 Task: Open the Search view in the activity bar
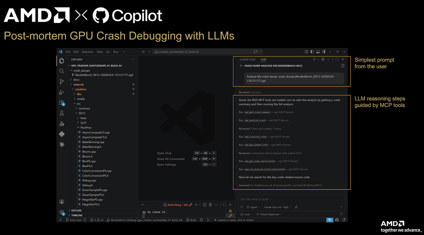(62, 71)
